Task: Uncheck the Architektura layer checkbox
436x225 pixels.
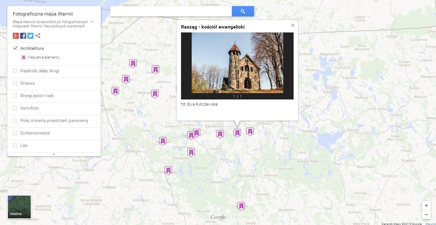Action: tap(15, 48)
